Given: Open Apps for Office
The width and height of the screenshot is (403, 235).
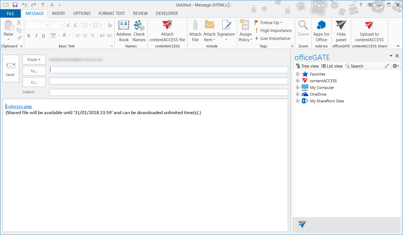Looking at the screenshot, I should pyautogui.click(x=321, y=31).
